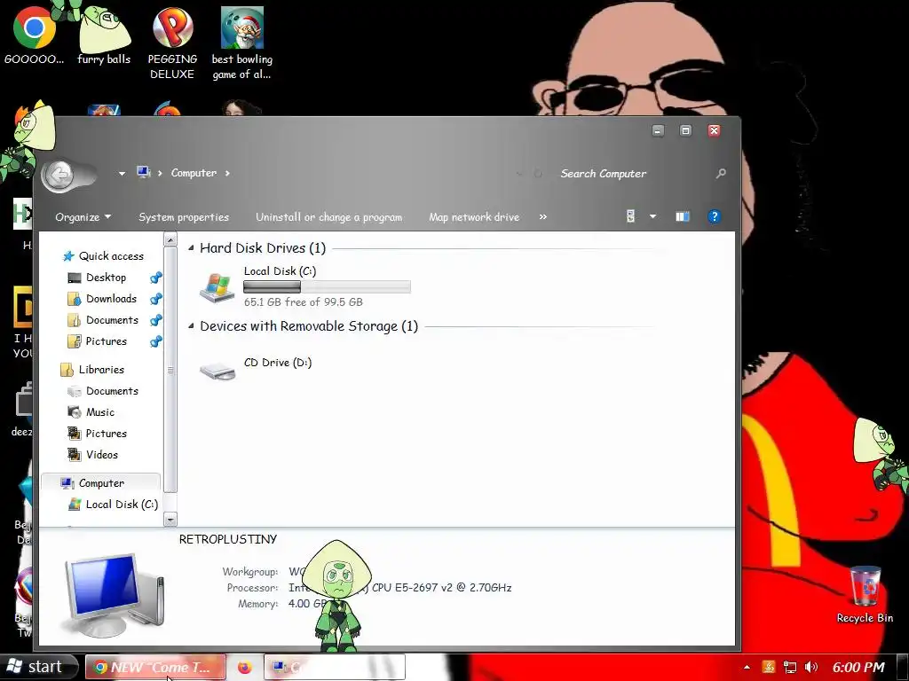
Task: Open the furry balls desktop shortcut
Action: 104,35
